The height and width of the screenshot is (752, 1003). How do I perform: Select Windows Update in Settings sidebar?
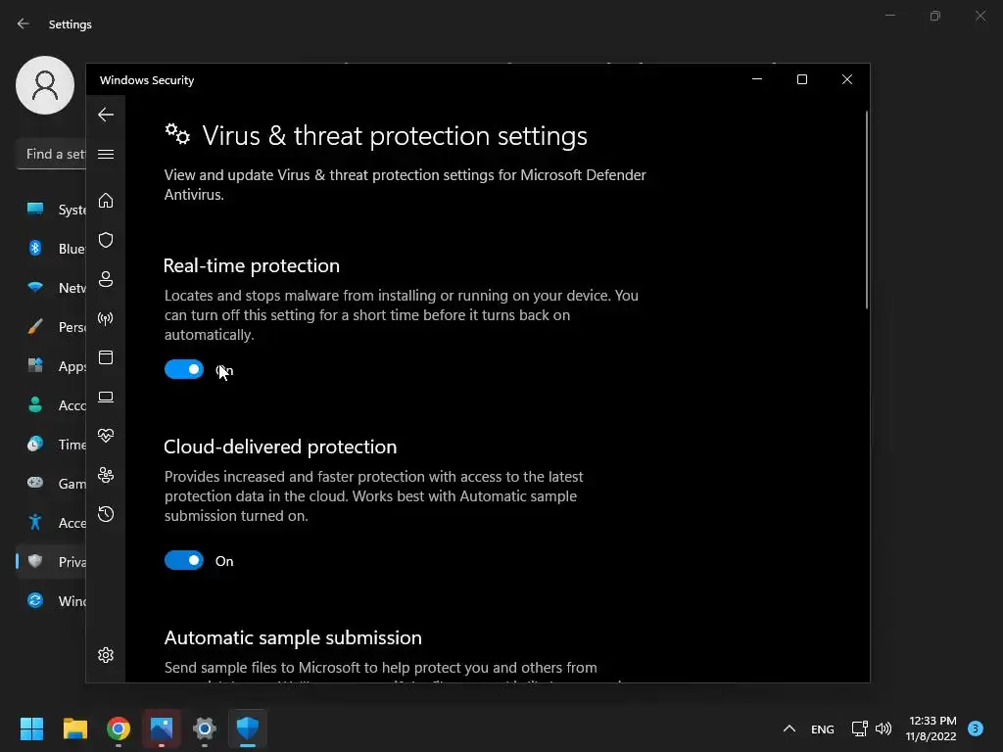click(x=51, y=601)
